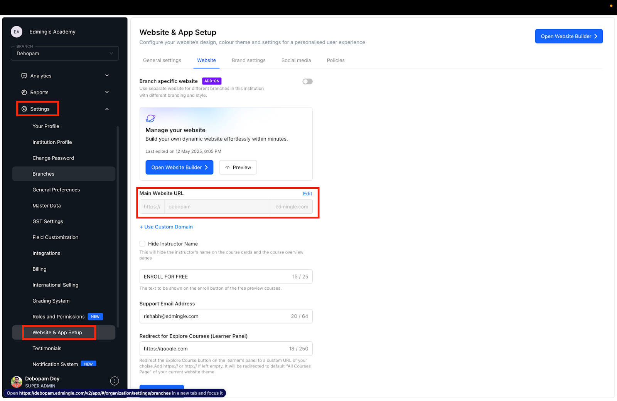This screenshot has height=401, width=617.
Task: Open the Brand settings tab
Action: 249,60
